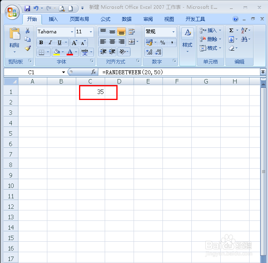
Task: Decrease decimal places
Action: coord(158,52)
